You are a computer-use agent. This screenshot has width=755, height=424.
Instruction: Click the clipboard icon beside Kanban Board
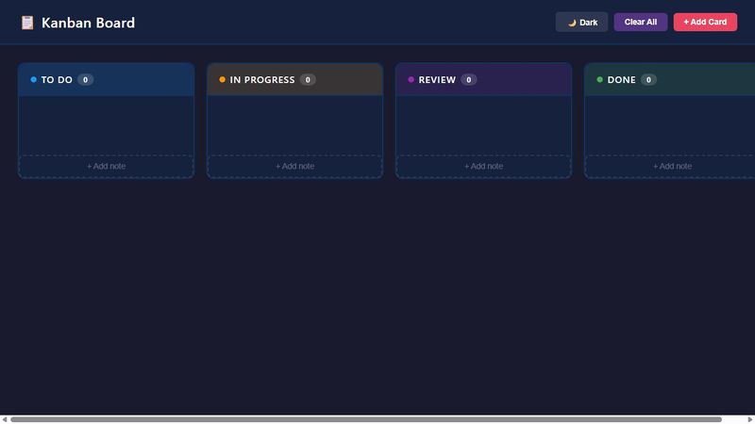pos(27,23)
